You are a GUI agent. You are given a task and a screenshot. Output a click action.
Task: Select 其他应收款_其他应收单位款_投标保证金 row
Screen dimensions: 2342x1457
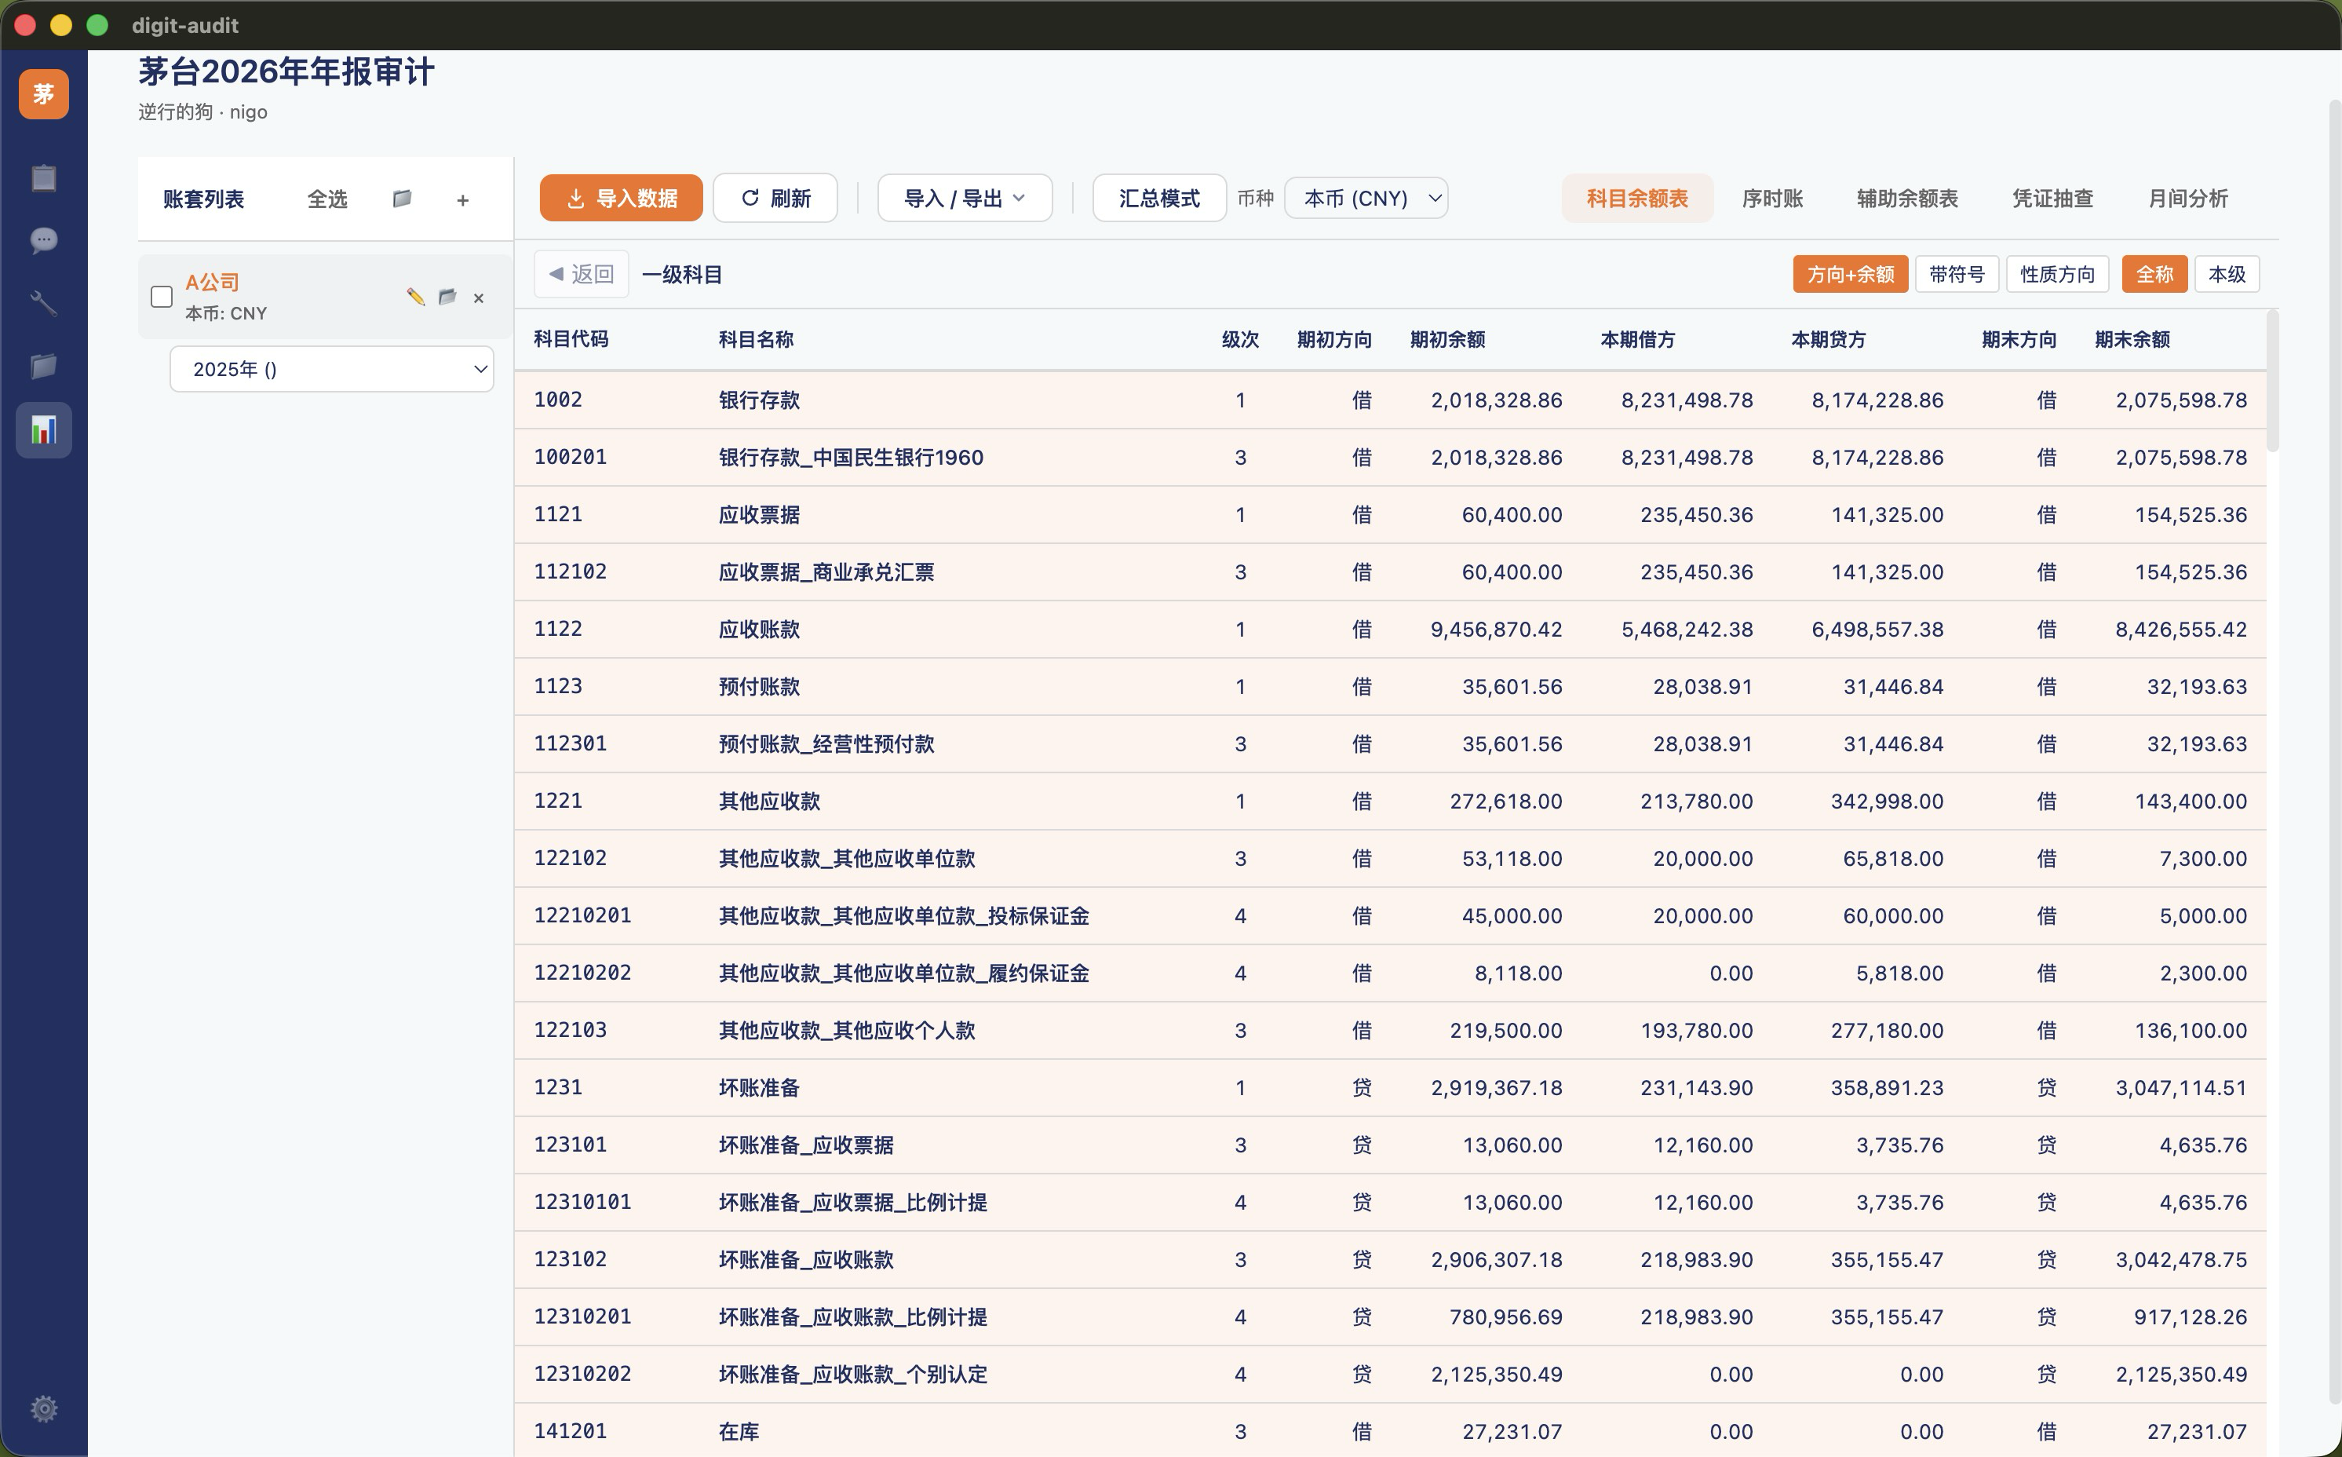coord(1390,915)
